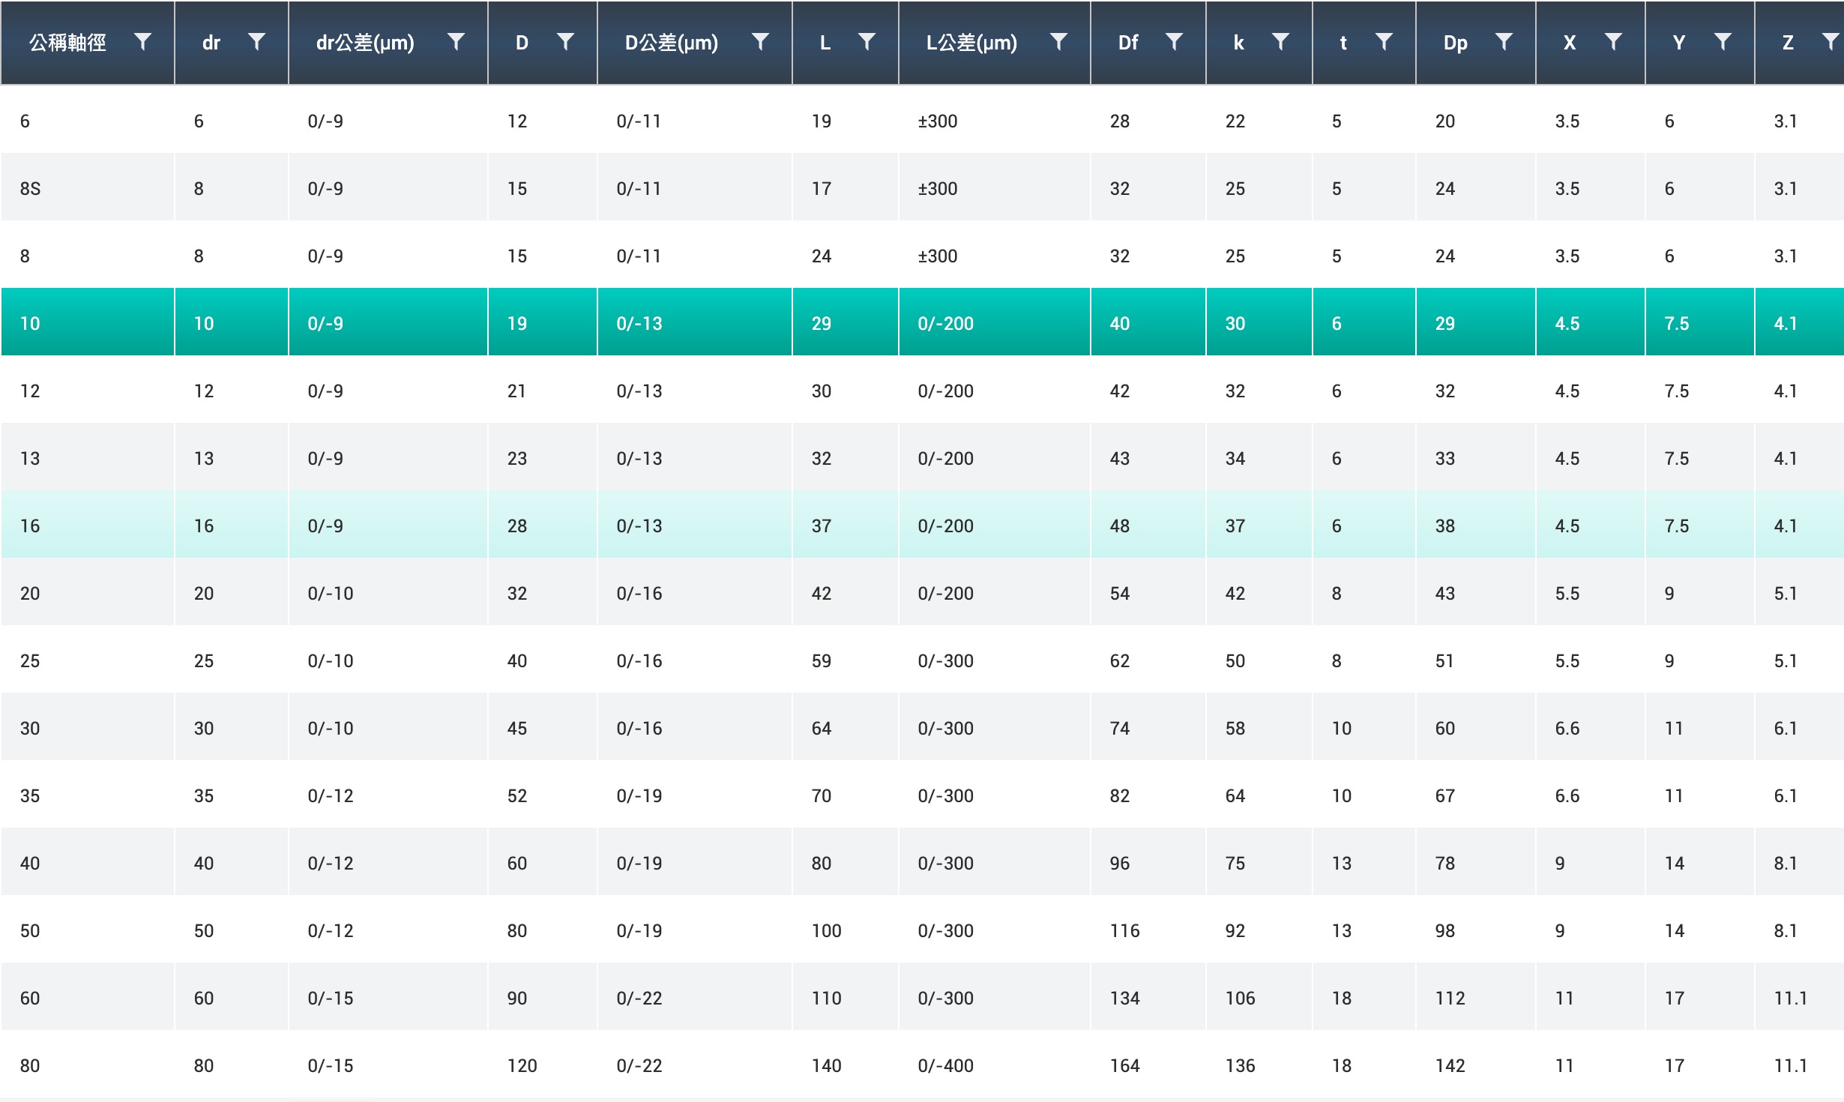Click the 公稱軸徑 column header text
Image resolution: width=1844 pixels, height=1102 pixels.
point(67,43)
